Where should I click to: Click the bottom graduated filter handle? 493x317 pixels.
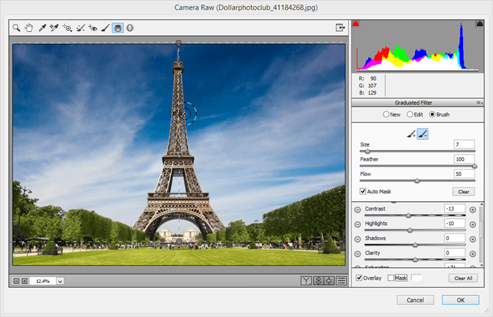tap(179, 242)
